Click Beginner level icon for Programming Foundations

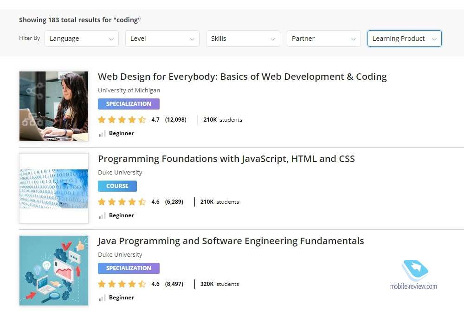pyautogui.click(x=102, y=216)
